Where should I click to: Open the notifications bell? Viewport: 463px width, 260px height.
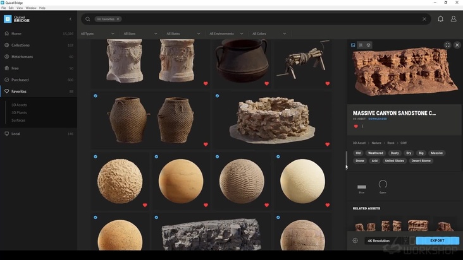[440, 19]
